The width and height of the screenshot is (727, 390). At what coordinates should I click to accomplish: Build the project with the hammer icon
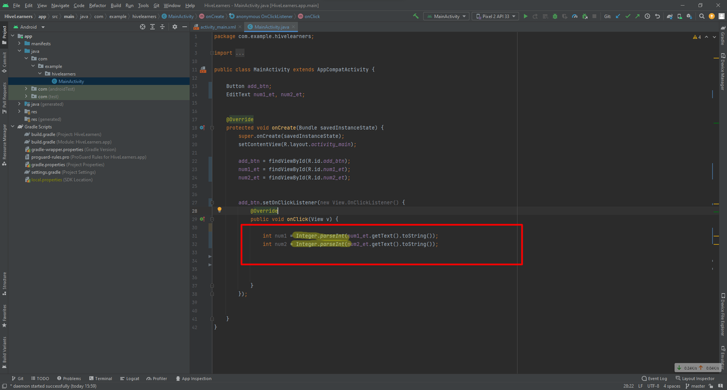pos(416,16)
